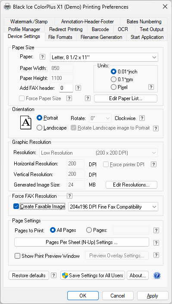Click the About button
The image size is (172, 304).
[x=138, y=275]
